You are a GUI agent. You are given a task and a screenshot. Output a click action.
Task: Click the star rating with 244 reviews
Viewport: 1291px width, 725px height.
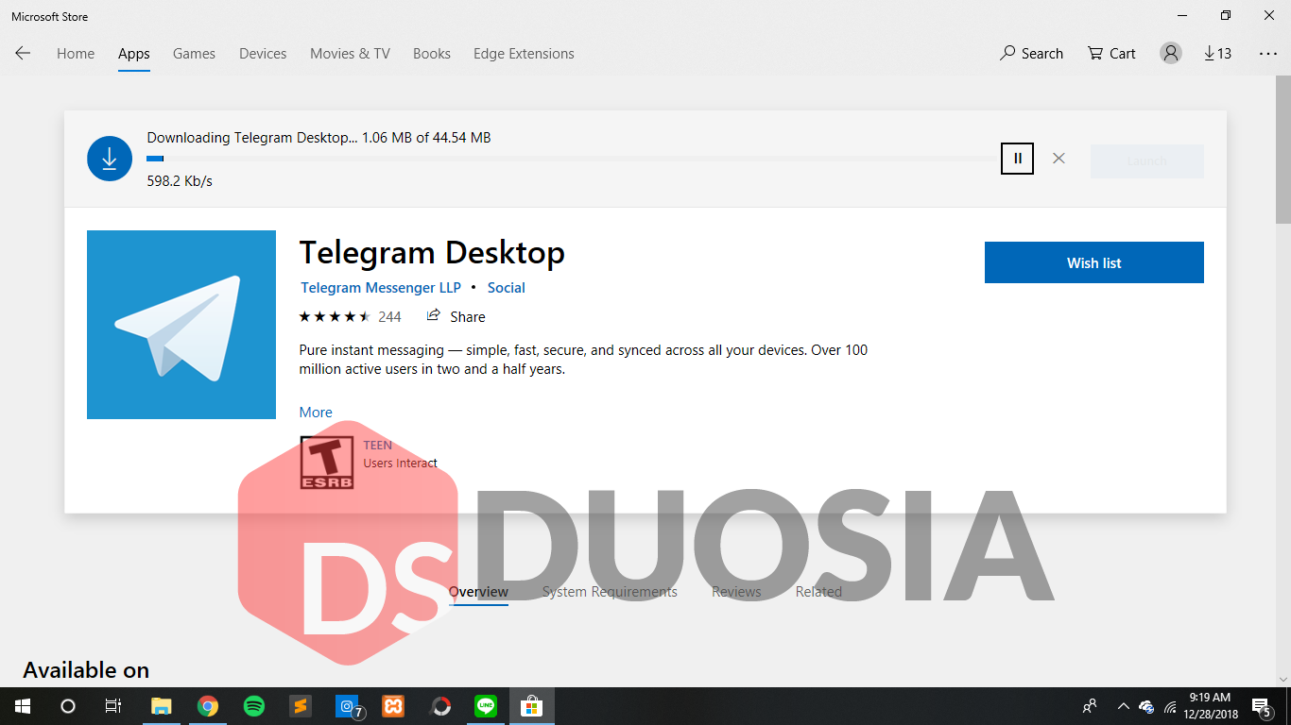click(350, 317)
